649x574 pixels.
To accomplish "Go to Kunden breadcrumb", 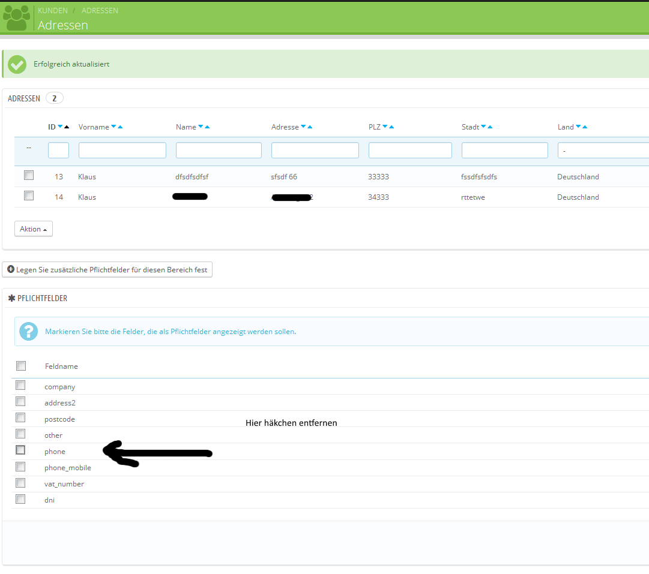I will click(x=53, y=10).
